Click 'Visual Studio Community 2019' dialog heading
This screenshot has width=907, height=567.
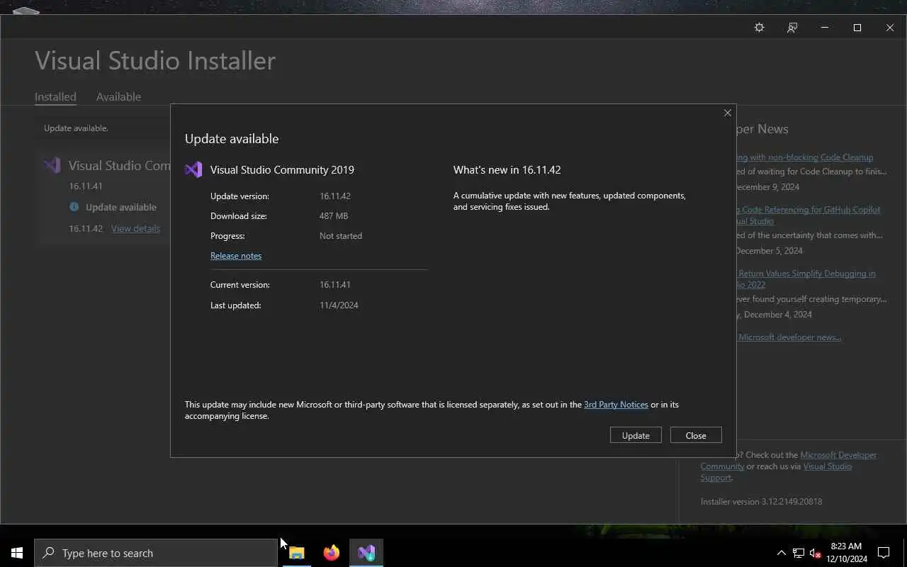(282, 169)
